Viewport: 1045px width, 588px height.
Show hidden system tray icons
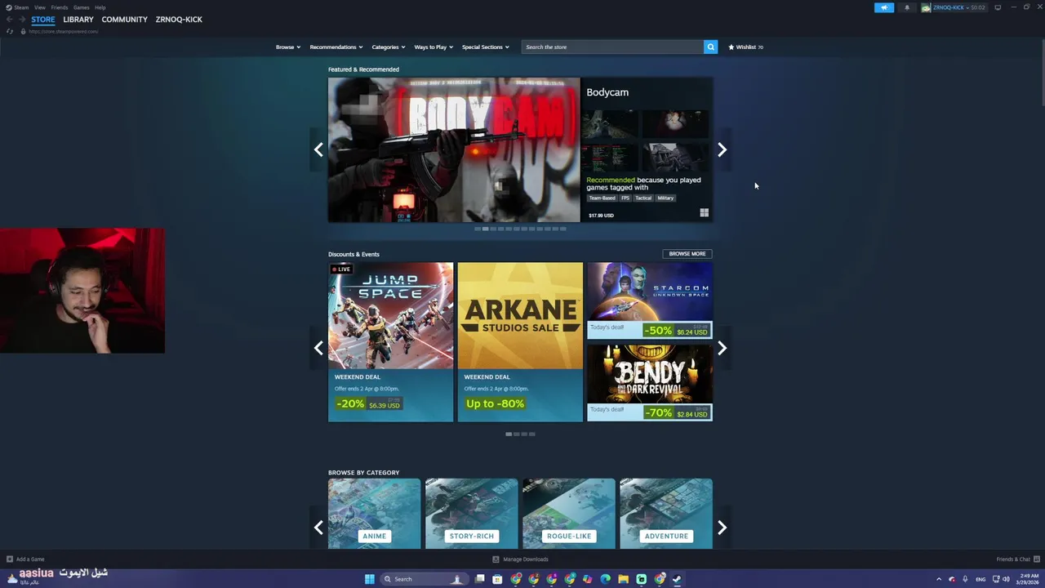[938, 579]
